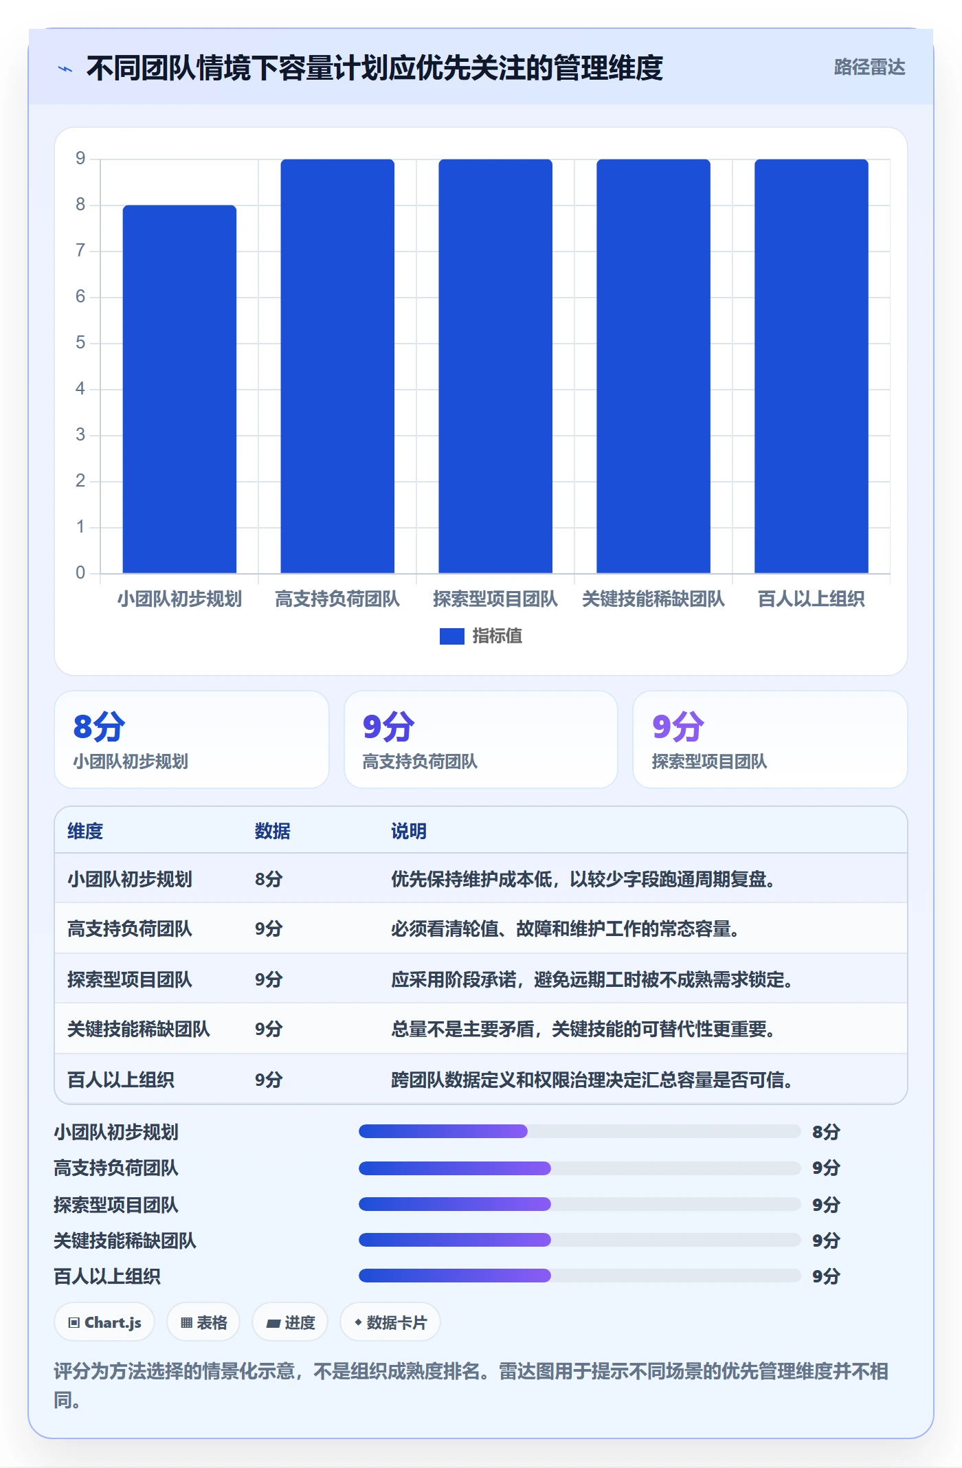Click the 探索型项目团队 progress bar
The height and width of the screenshot is (1468, 962).
tap(580, 1203)
